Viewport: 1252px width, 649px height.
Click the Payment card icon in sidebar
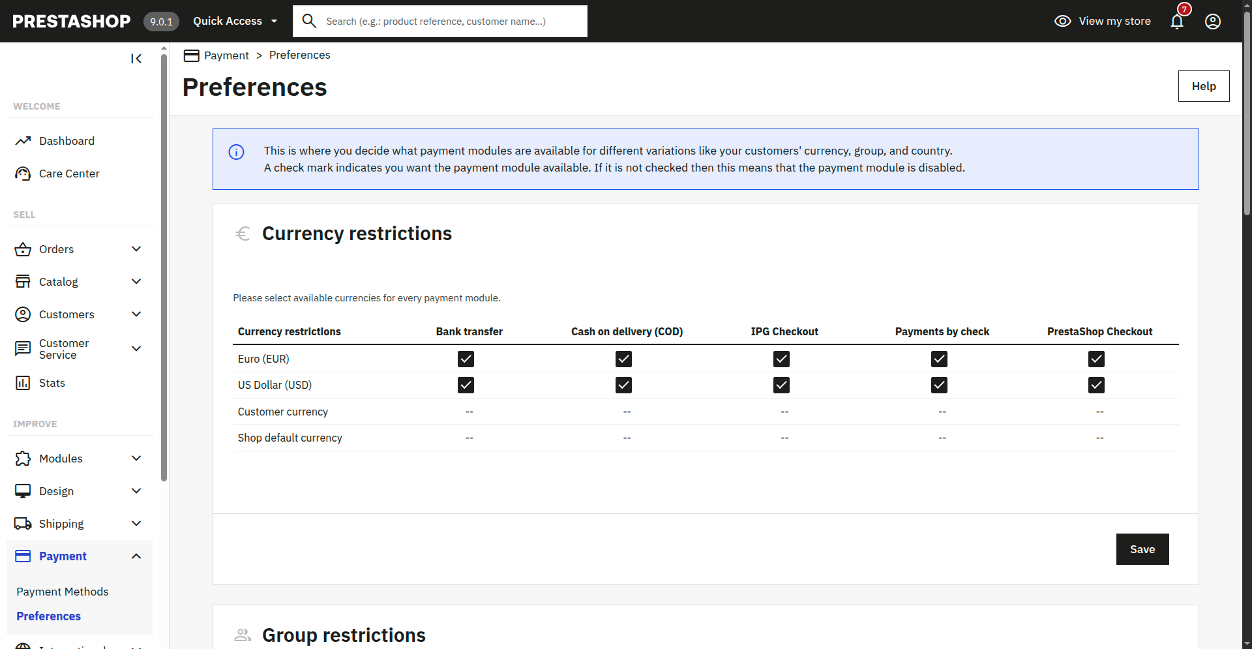point(23,556)
